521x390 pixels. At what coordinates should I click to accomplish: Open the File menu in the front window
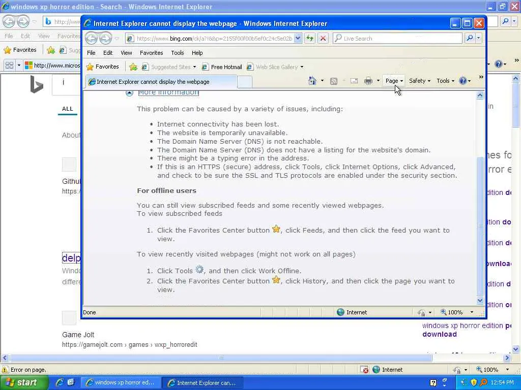click(x=91, y=53)
